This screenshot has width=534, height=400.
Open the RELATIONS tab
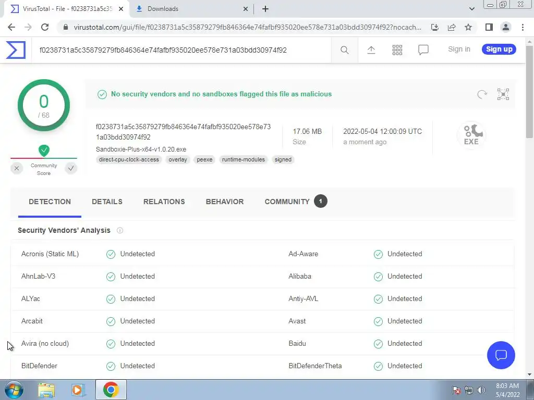tap(164, 202)
